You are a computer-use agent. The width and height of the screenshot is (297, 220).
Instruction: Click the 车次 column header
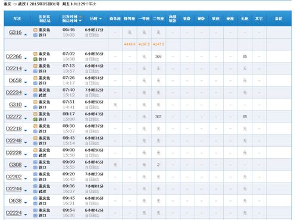coord(17,18)
